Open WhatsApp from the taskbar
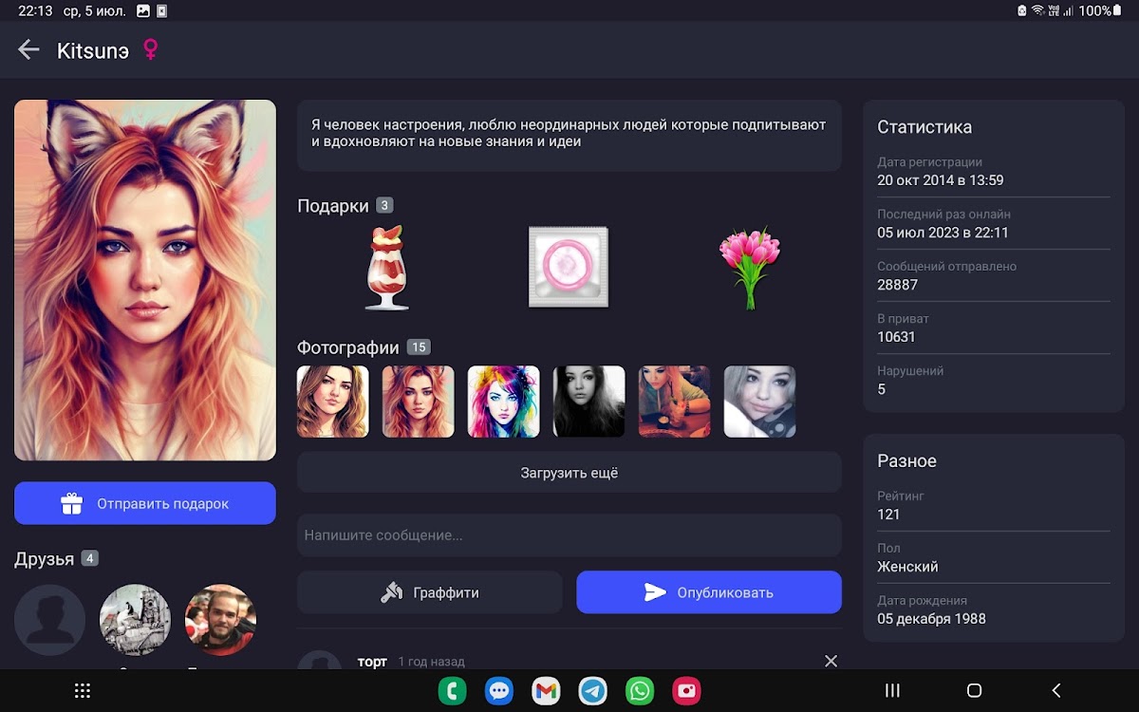The image size is (1139, 712). (x=640, y=690)
